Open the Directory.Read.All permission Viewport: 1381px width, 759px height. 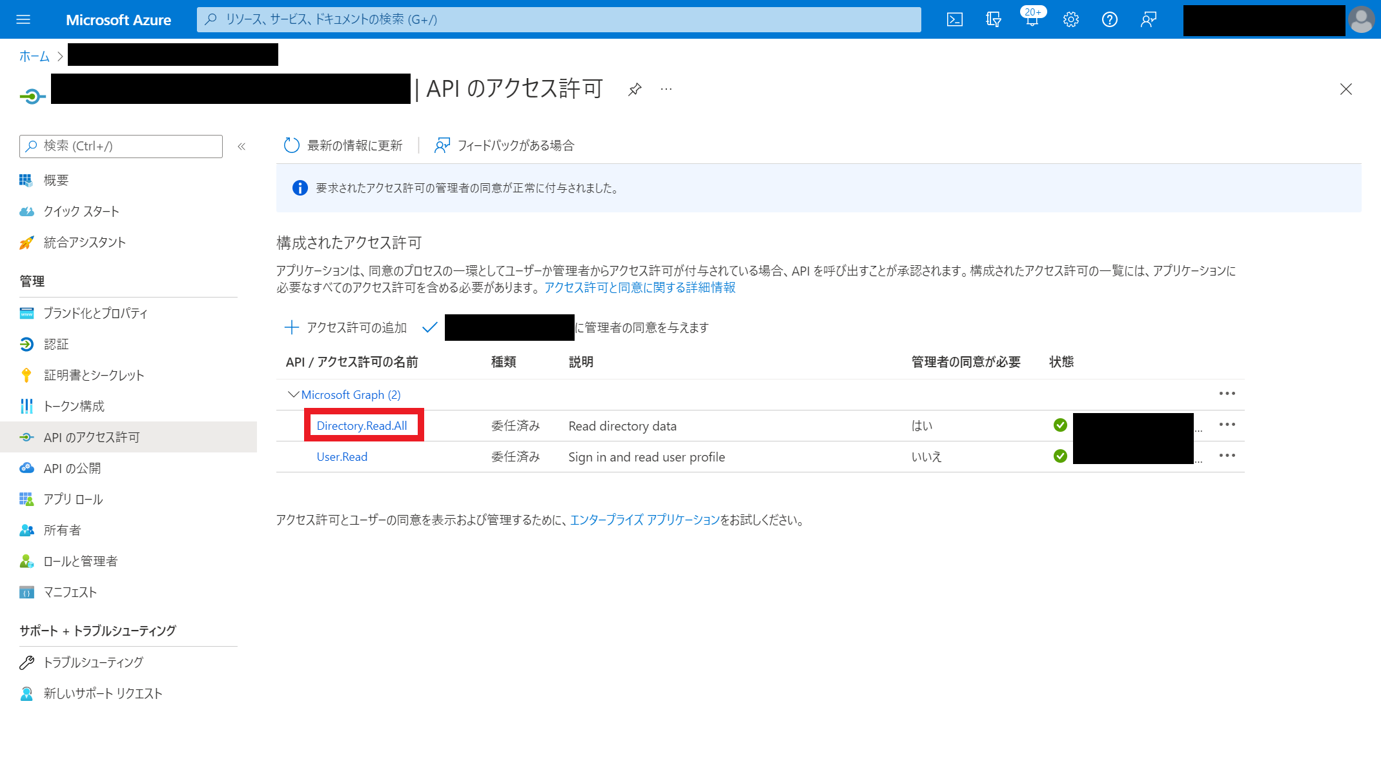point(362,425)
